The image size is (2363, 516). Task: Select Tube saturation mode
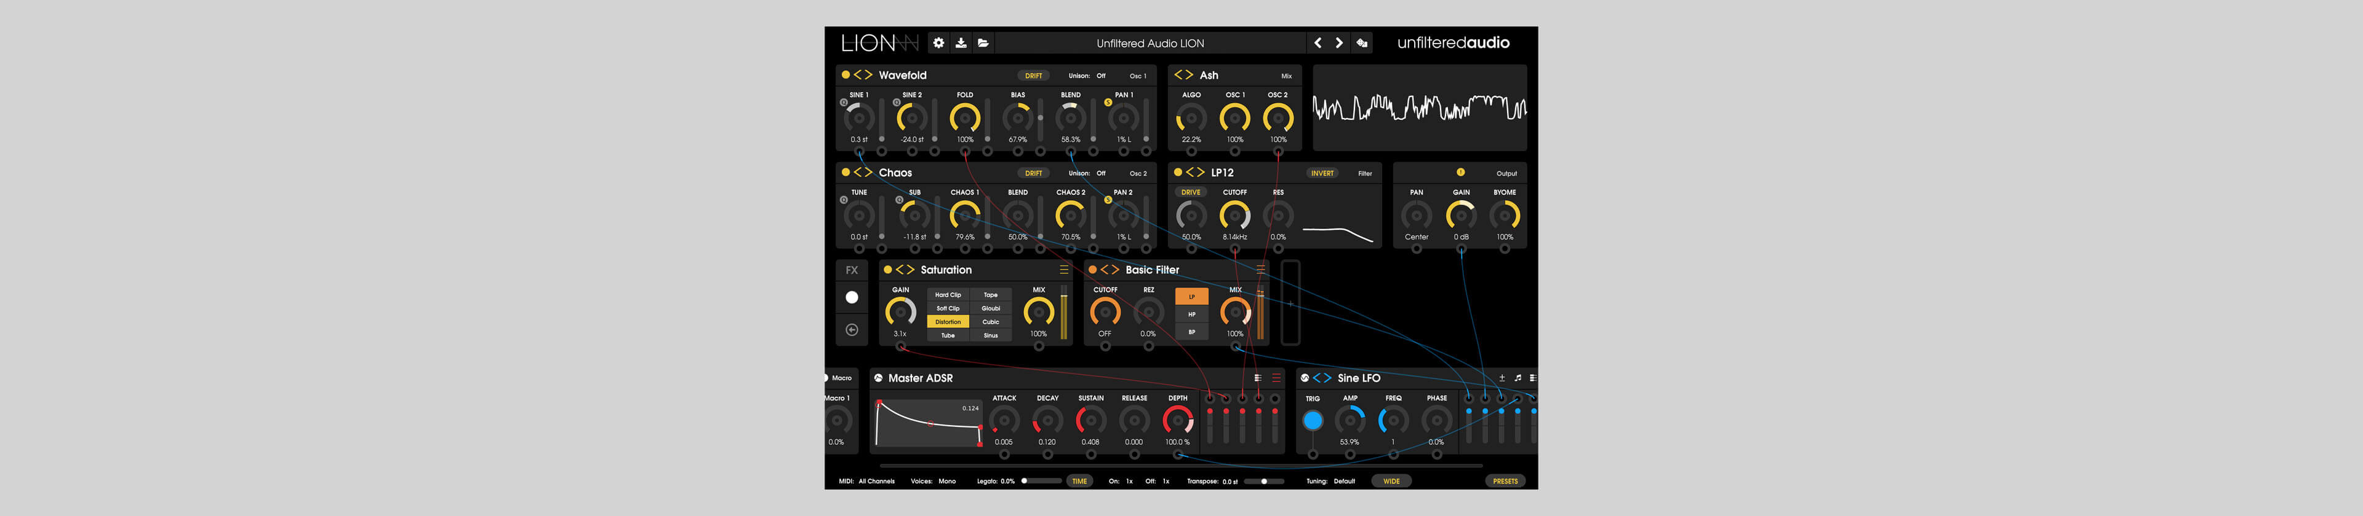tap(948, 336)
